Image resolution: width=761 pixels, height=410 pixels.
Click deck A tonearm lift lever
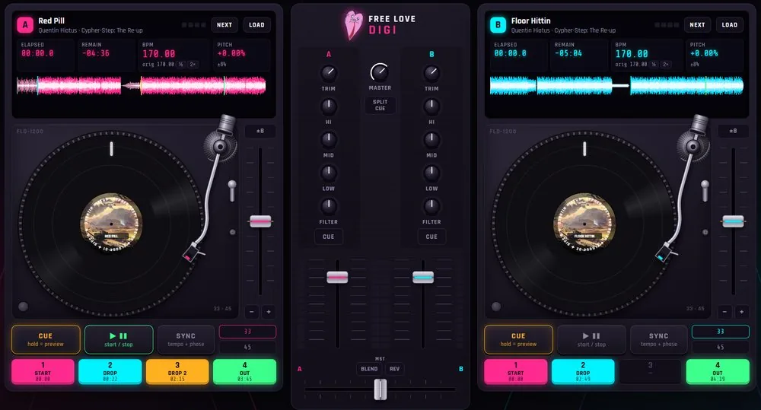pos(232,190)
